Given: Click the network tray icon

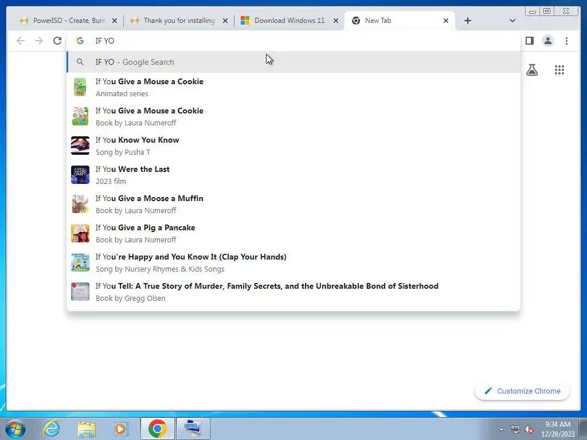Looking at the screenshot, I should (515, 430).
